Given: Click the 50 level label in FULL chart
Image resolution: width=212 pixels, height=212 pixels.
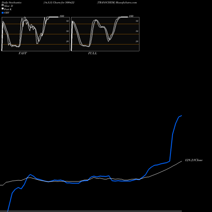Looking at the screenshot, I should (137, 31).
